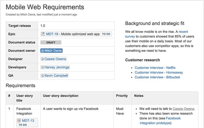Image resolution: width=204 pixels, height=128 pixels.
Task: Click the TO DO status under MDT-13
Action: 23,125
